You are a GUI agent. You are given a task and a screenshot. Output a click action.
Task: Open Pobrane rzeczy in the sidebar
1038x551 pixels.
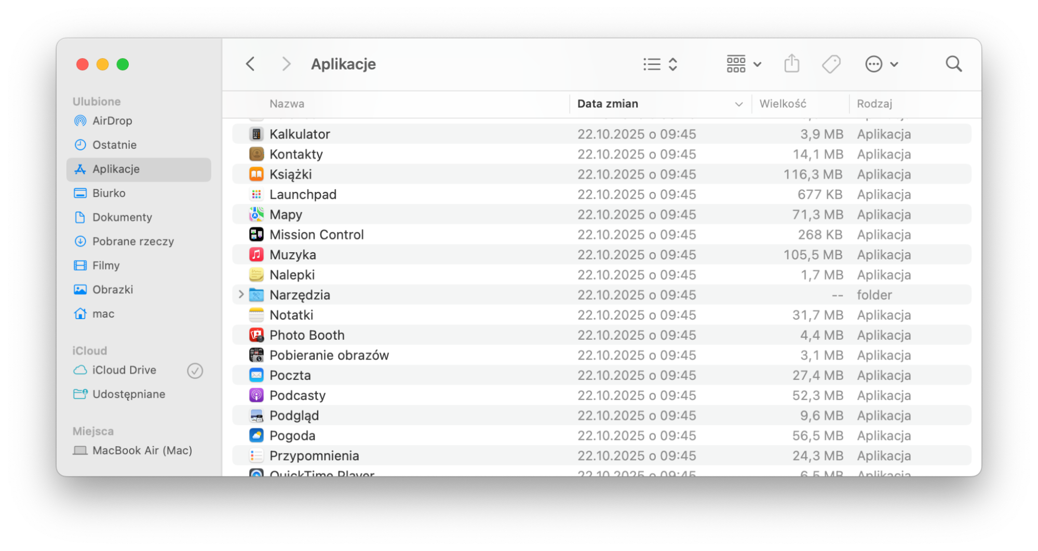[139, 241]
